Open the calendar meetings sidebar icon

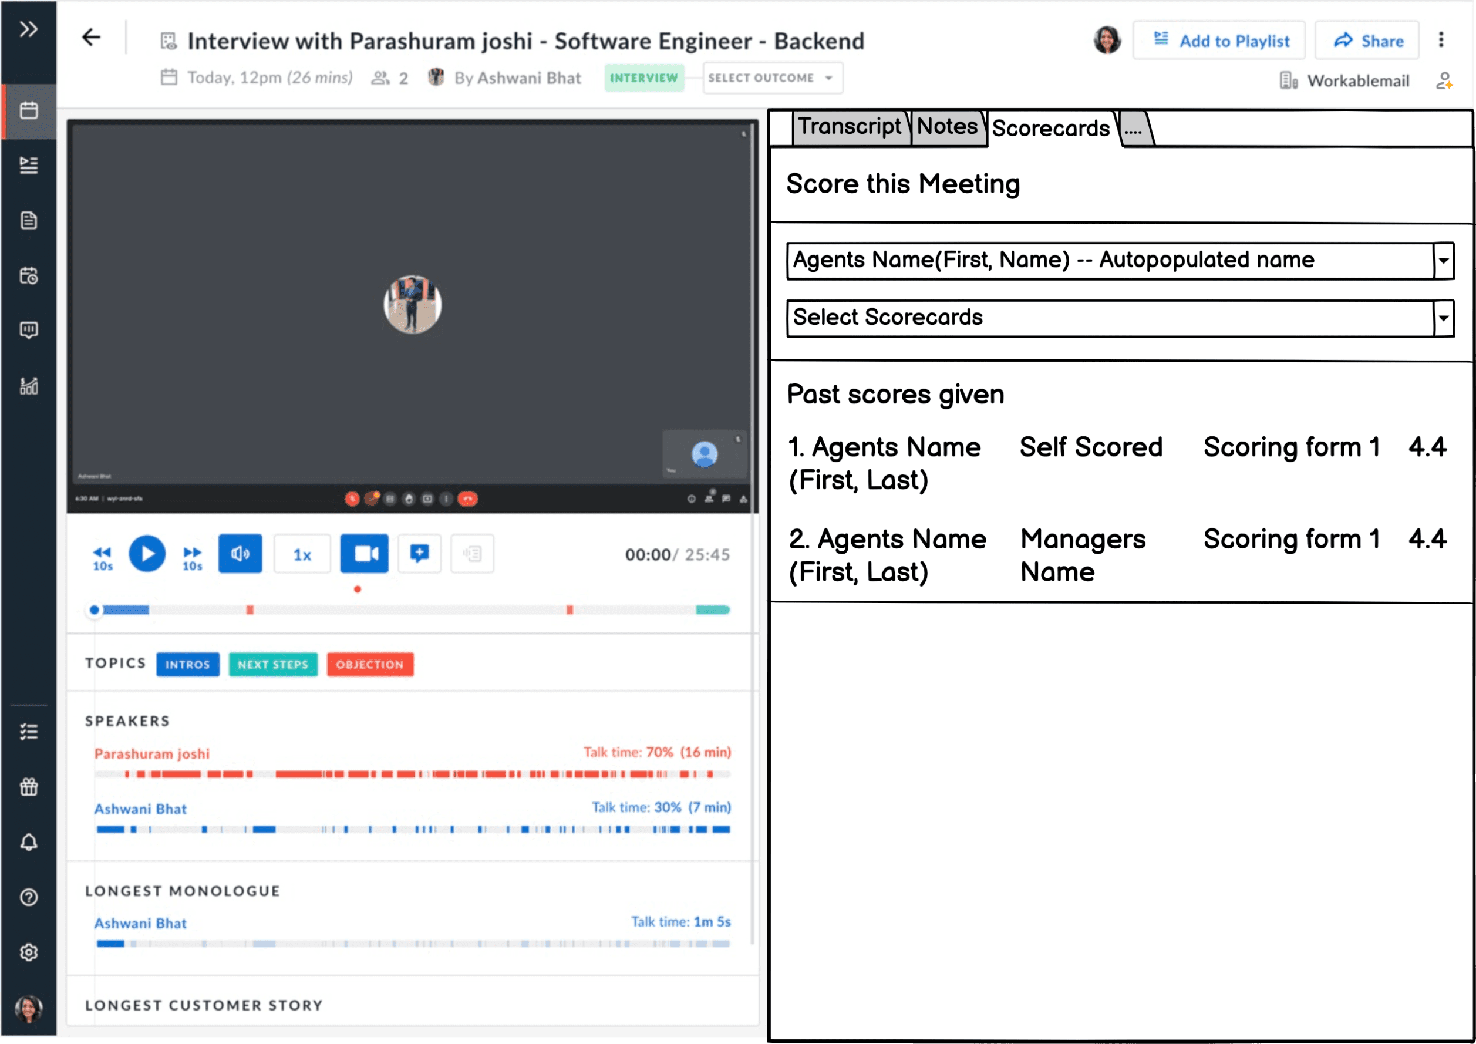click(28, 110)
